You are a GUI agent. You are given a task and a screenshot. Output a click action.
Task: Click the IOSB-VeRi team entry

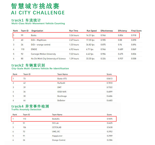[62, 92]
